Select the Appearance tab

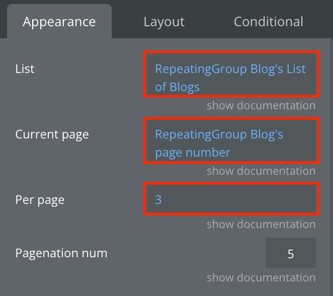59,22
